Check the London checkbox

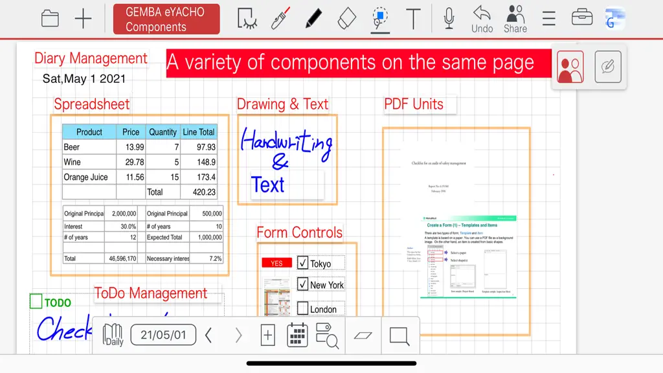[x=302, y=308]
